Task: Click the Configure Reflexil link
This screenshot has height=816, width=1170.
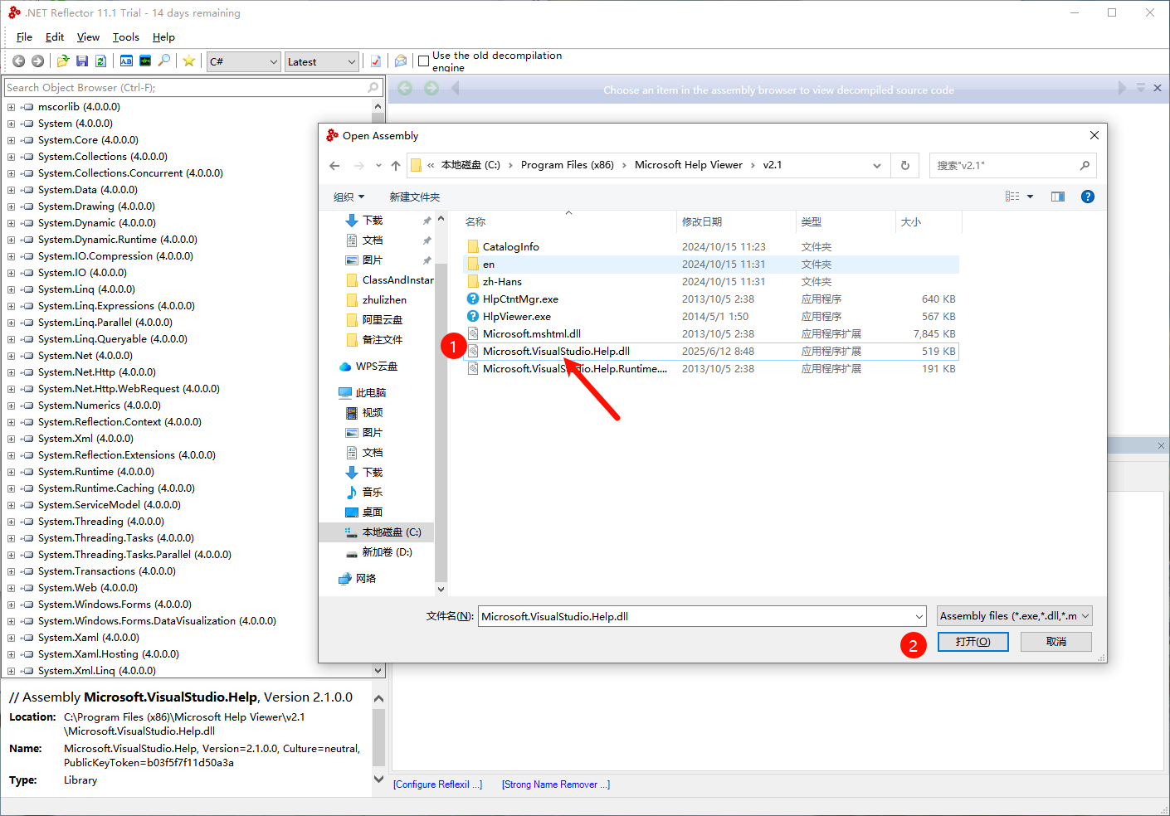Action: (437, 784)
